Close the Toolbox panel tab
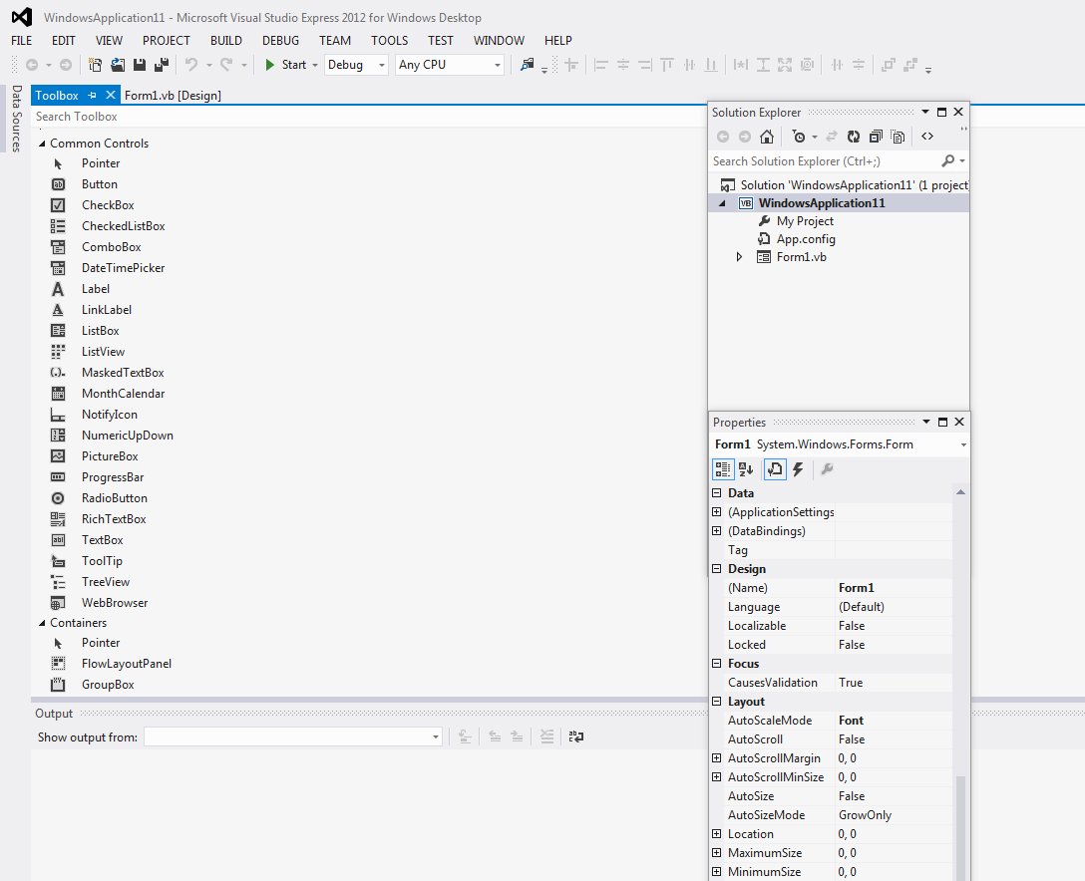The width and height of the screenshot is (1085, 881). (x=110, y=95)
